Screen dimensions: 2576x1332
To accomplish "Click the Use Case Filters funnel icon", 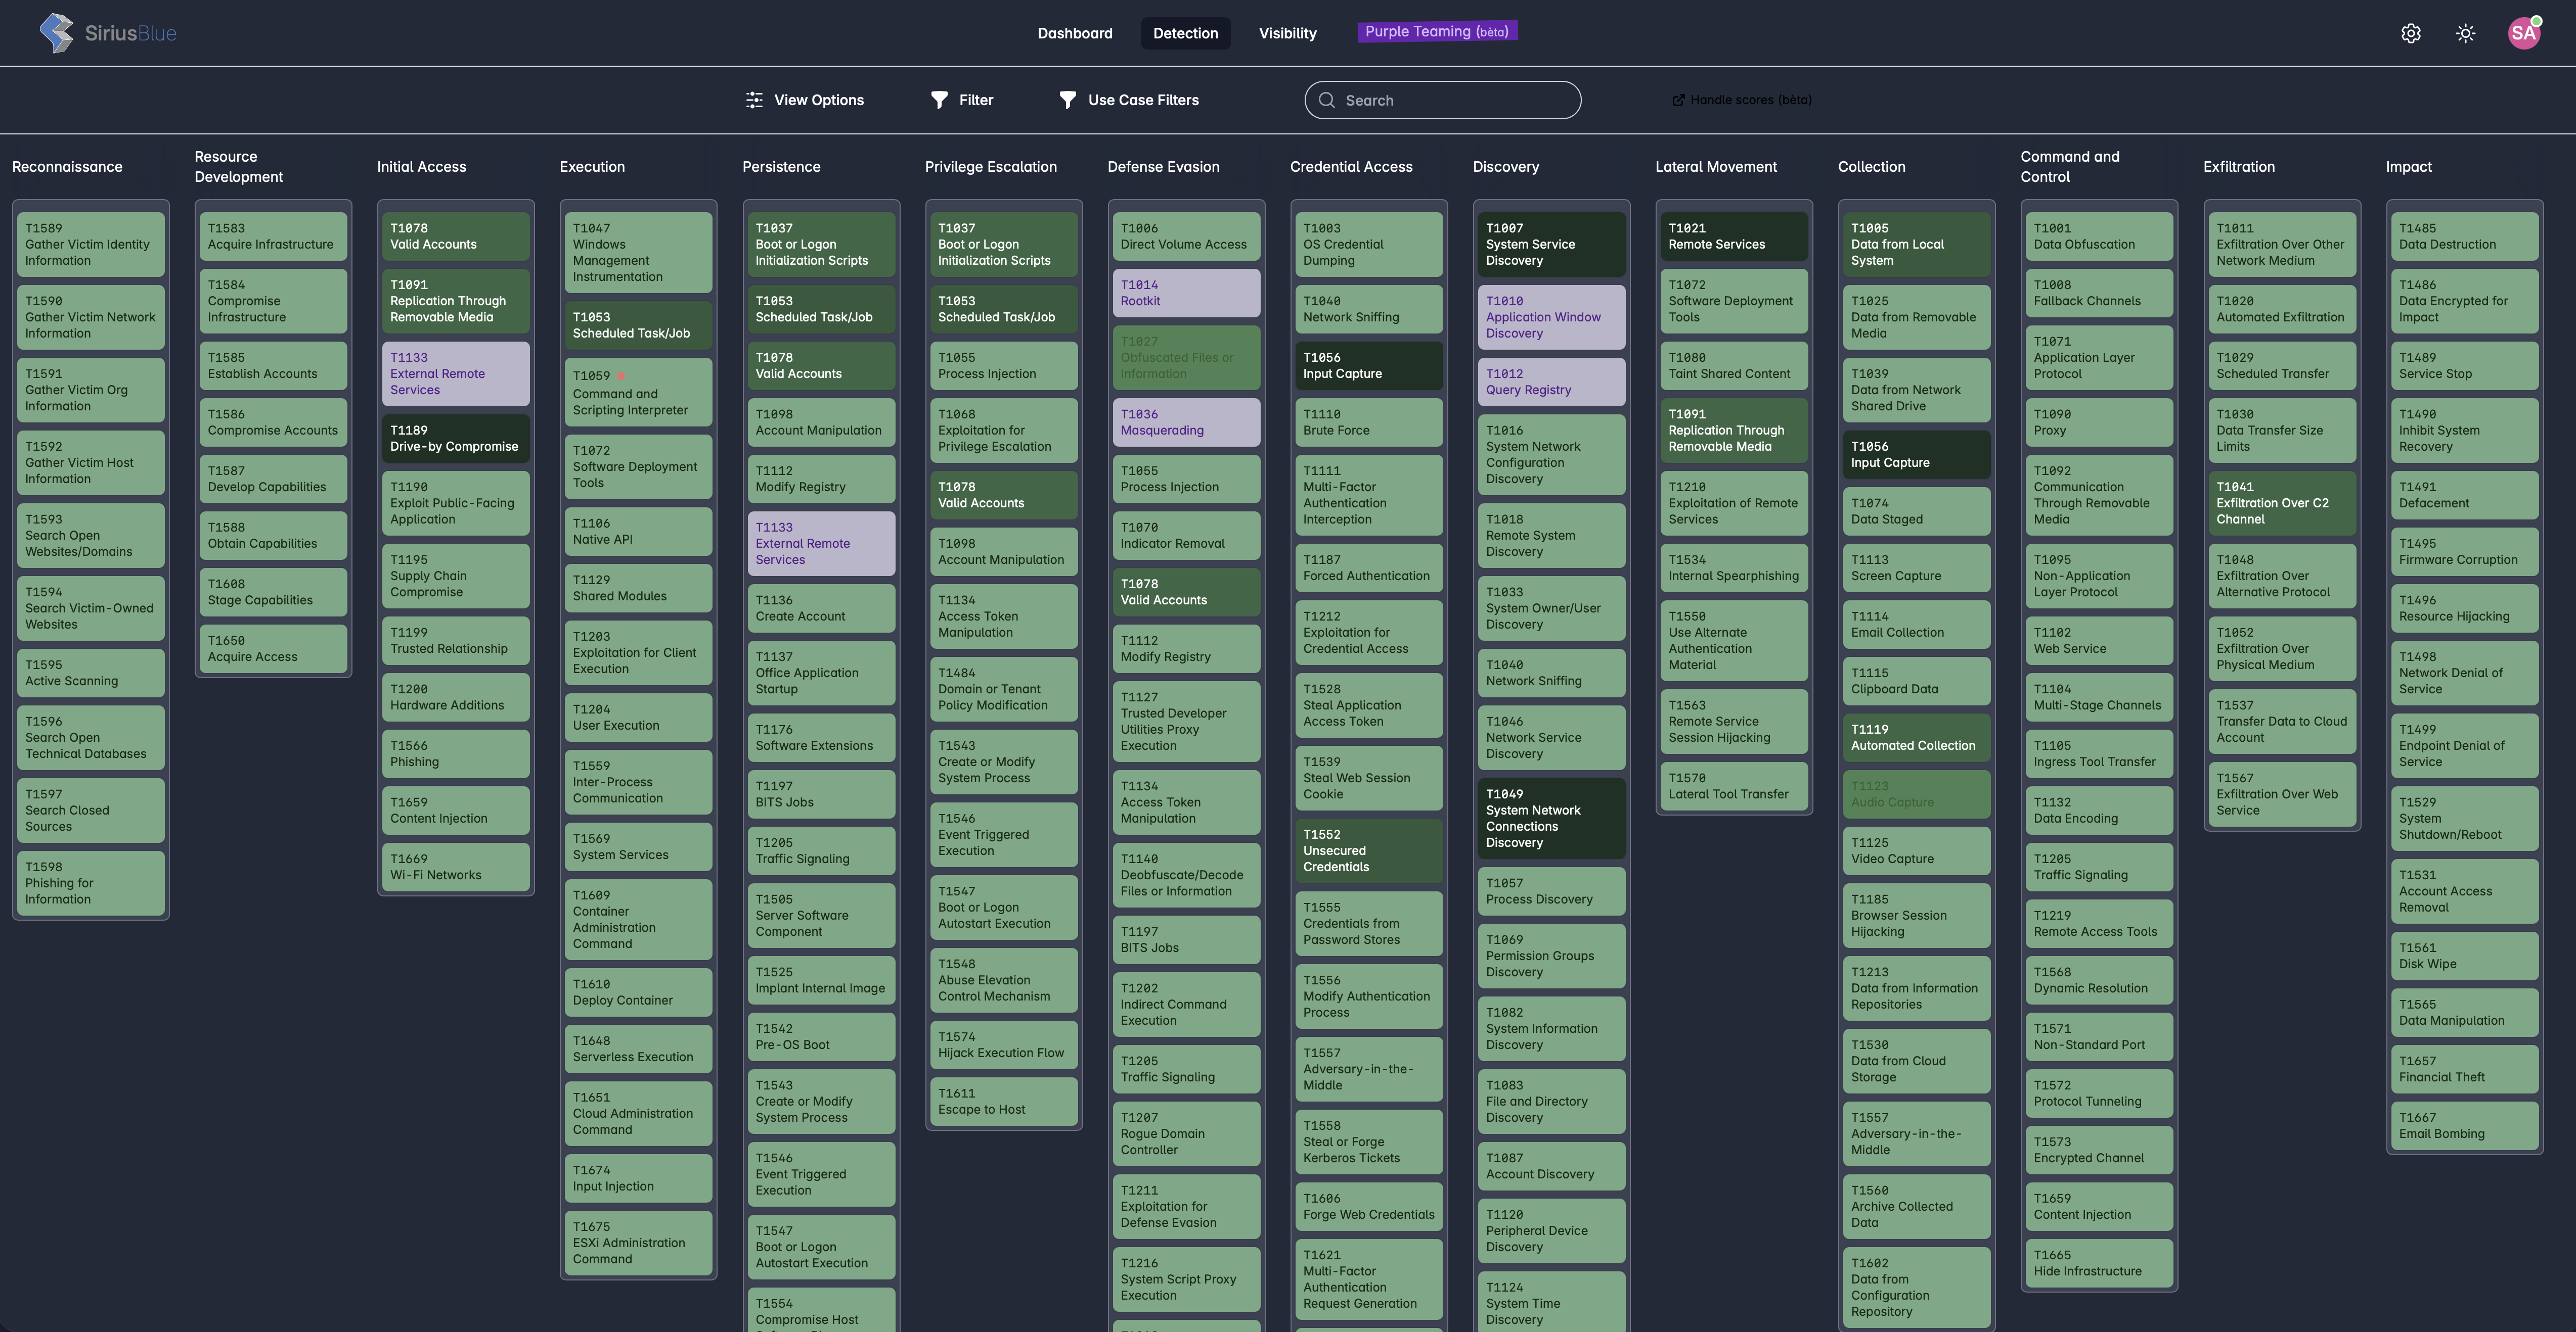I will point(1068,100).
